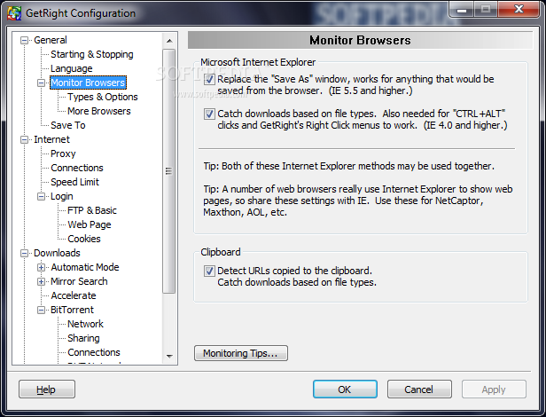This screenshot has height=417, width=546.
Task: Collapse the Internet tree node
Action: click(25, 140)
